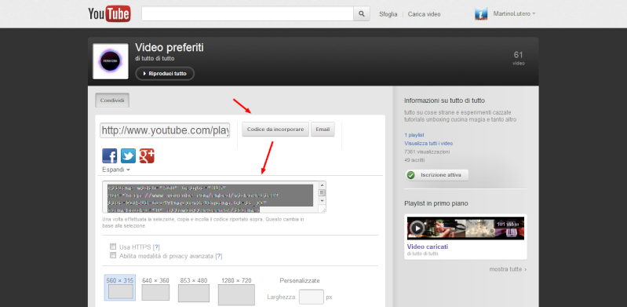
Task: Click the Informazioni su tutto di tutto heading
Action: (x=444, y=101)
